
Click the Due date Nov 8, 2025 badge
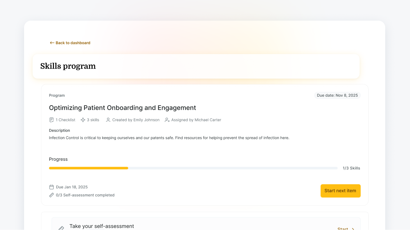(337, 95)
